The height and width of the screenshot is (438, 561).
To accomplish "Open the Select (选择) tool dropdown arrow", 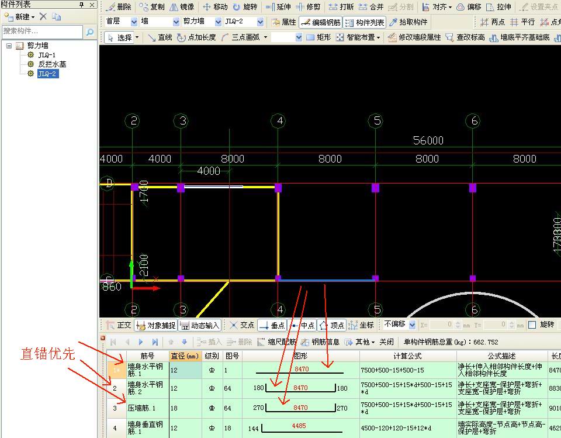I will 137,37.
